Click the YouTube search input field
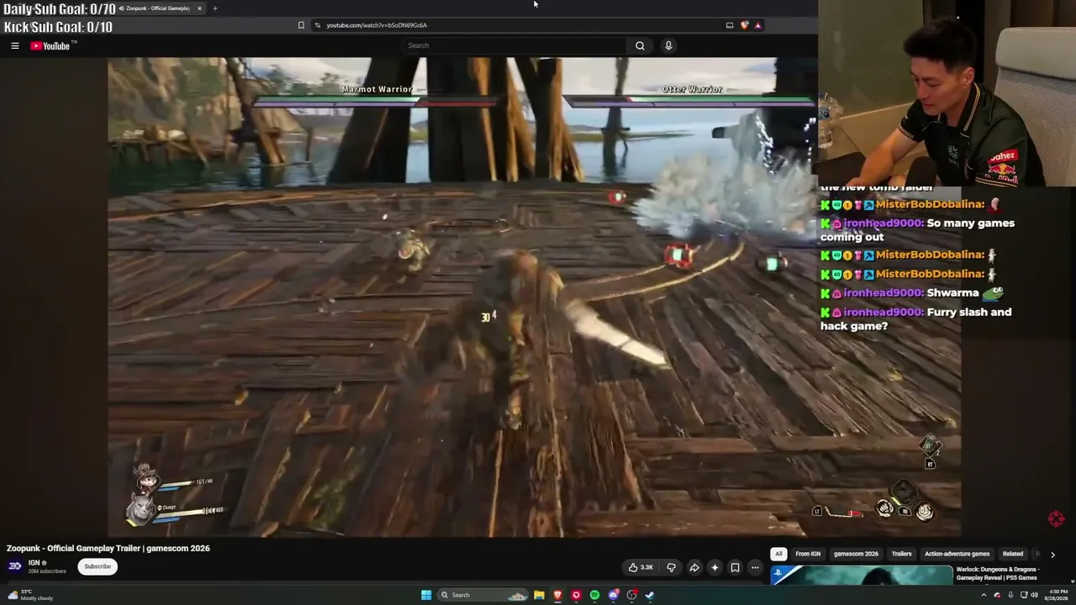The width and height of the screenshot is (1076, 605). [514, 45]
